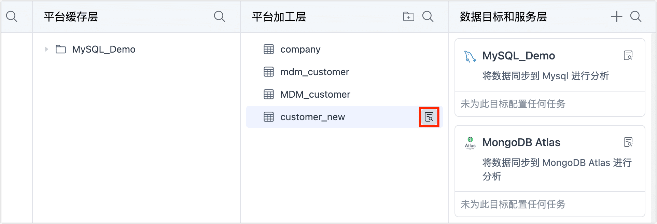The height and width of the screenshot is (224, 657).
Task: Open the details icon on MySQL_Demo card
Action: pyautogui.click(x=628, y=55)
